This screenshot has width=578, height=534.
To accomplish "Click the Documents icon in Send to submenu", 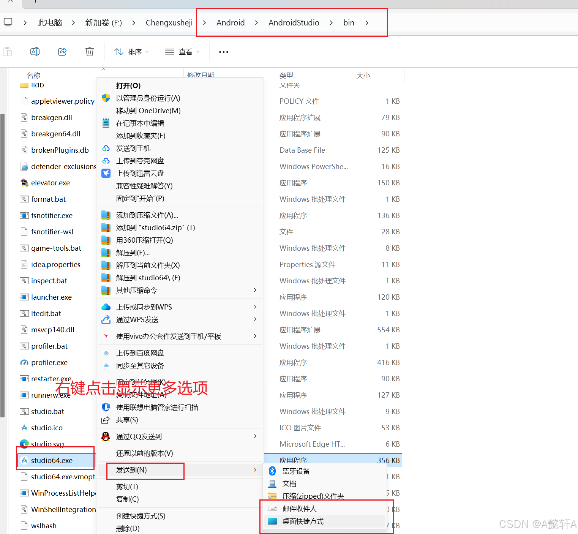I will click(x=272, y=483).
